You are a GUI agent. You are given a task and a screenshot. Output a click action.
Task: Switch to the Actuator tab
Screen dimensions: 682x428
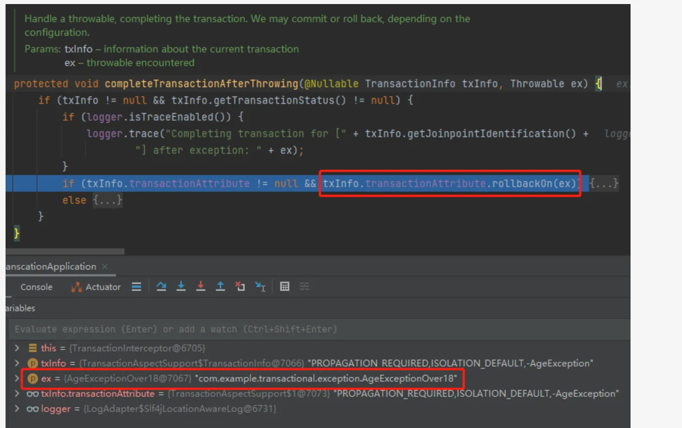[96, 287]
